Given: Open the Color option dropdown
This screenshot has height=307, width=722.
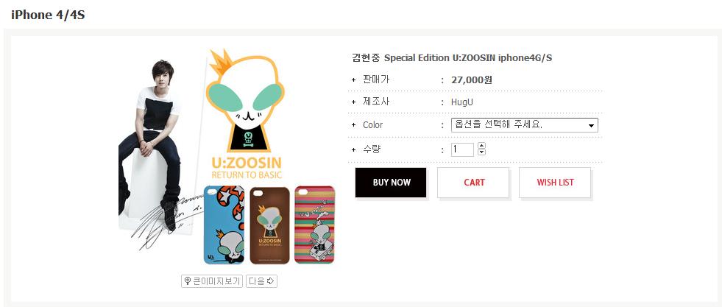Looking at the screenshot, I should point(525,125).
